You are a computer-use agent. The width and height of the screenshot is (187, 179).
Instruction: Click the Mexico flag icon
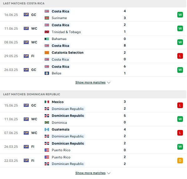click(47, 102)
